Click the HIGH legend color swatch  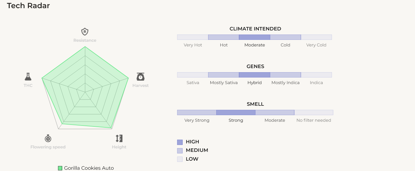coord(180,142)
